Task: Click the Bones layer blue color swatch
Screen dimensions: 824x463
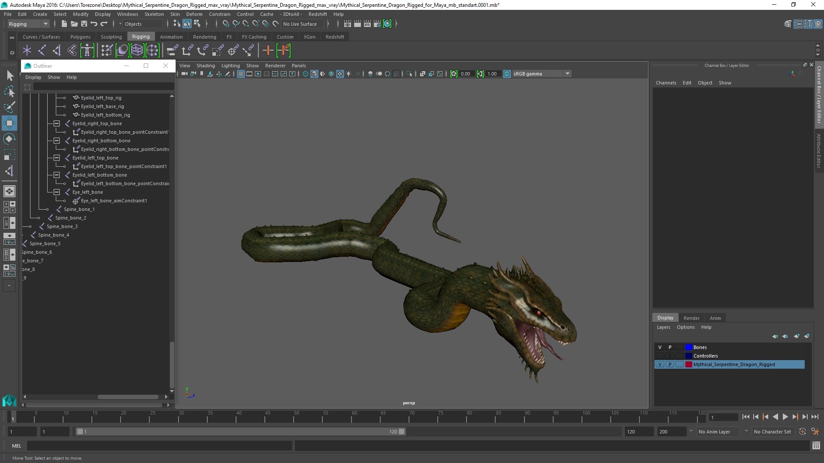Action: (x=688, y=347)
